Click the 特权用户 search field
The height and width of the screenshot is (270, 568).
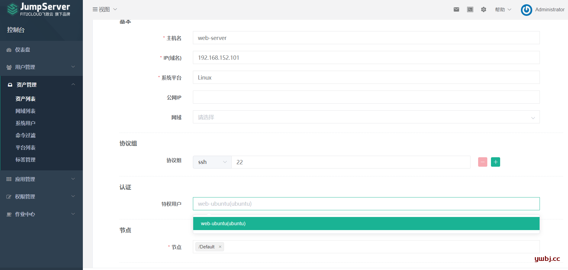click(x=366, y=204)
